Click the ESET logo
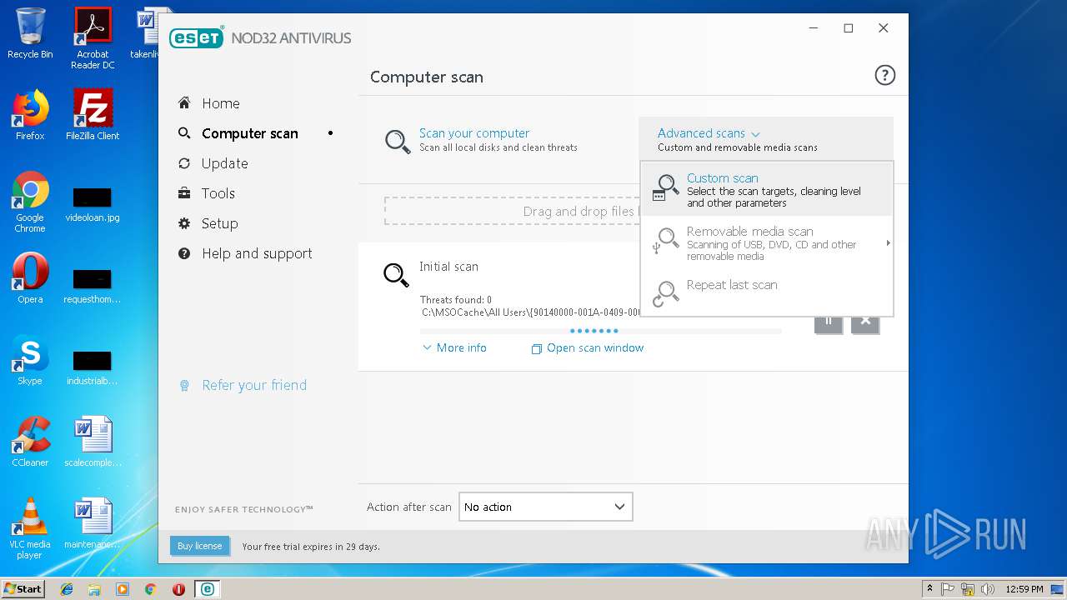 (x=197, y=37)
